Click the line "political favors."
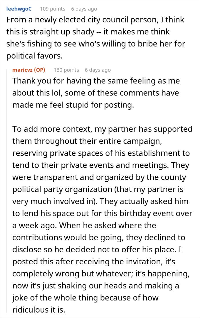Screen dimensions: 200x318 (x=34, y=56)
